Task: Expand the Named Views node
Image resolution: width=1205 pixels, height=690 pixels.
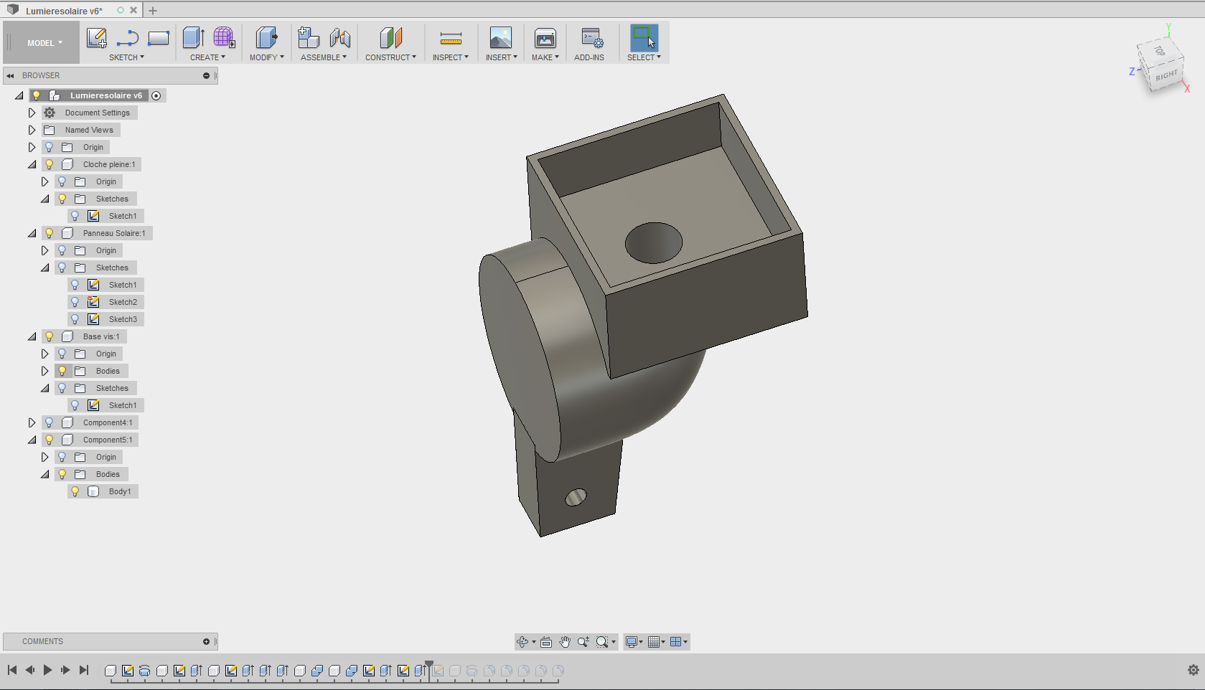Action: pyautogui.click(x=32, y=130)
